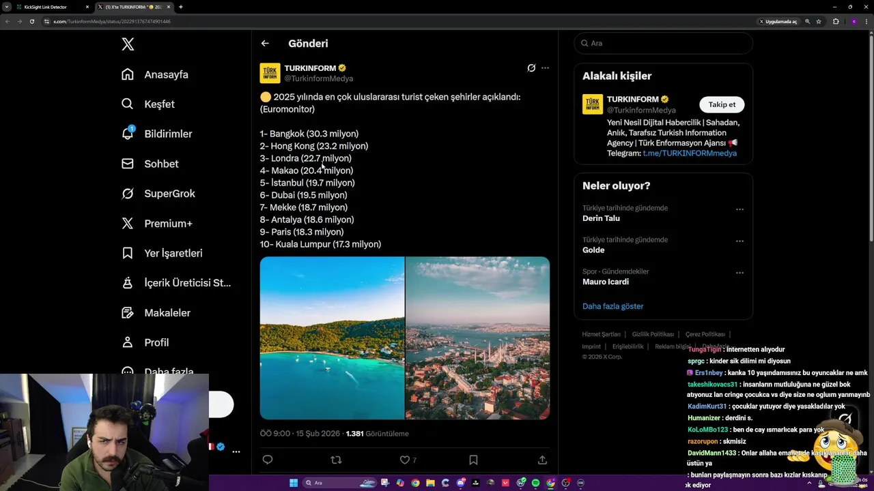Click the Ara search field on X

(663, 43)
